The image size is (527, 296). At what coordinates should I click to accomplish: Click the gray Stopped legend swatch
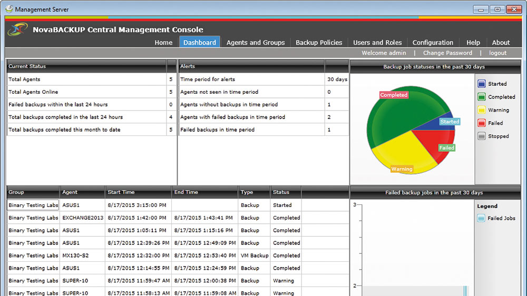click(x=481, y=136)
